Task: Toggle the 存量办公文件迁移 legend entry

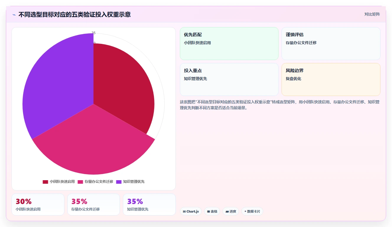Action: click(x=95, y=182)
